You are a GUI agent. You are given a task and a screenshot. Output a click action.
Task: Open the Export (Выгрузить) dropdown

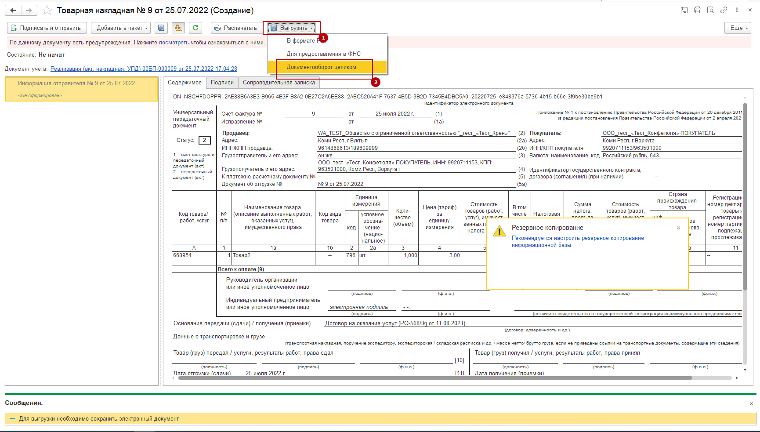292,28
